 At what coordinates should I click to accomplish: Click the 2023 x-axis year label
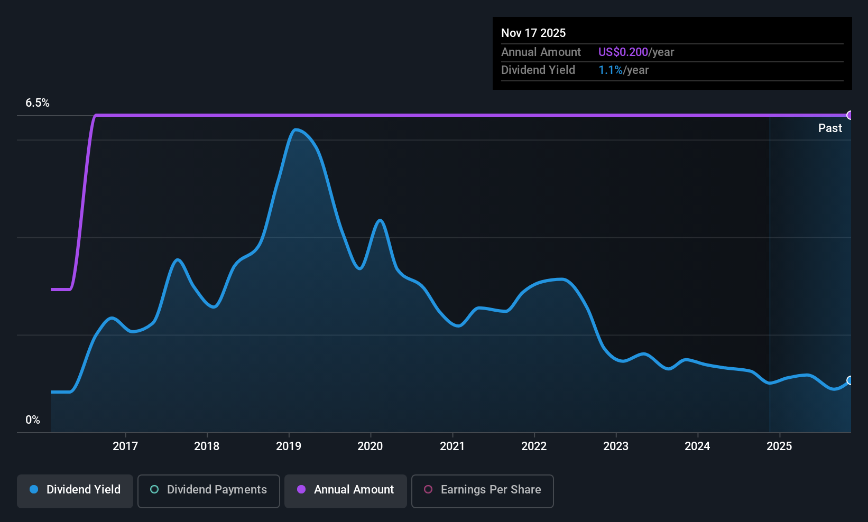point(616,446)
